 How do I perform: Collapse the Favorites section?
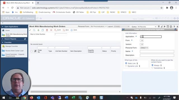coord(3,42)
